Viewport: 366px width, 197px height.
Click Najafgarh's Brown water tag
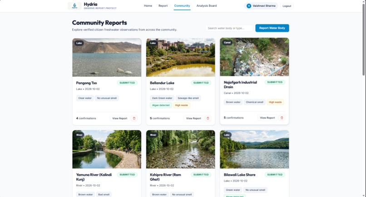[233, 102]
